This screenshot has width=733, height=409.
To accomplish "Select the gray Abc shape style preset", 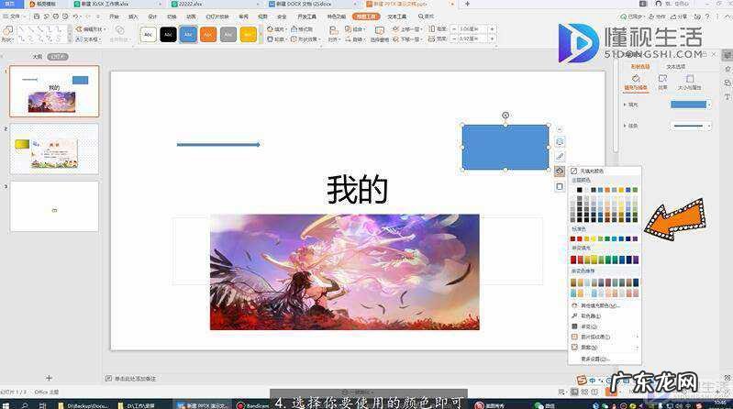I will (x=228, y=34).
